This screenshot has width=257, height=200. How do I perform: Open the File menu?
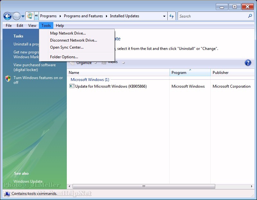click(x=9, y=26)
